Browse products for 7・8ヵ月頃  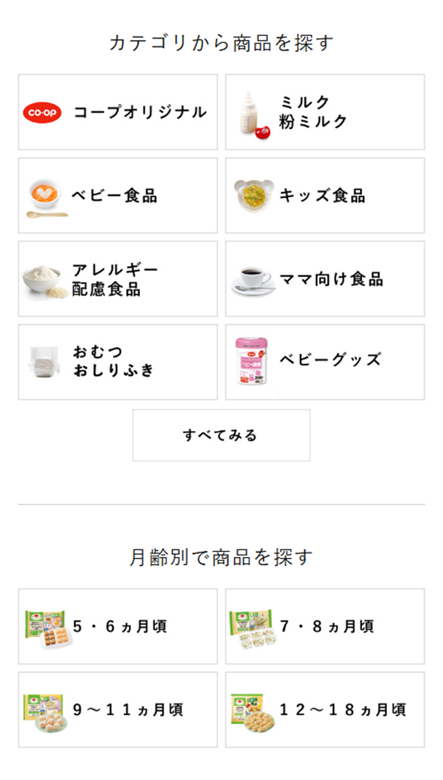point(325,627)
